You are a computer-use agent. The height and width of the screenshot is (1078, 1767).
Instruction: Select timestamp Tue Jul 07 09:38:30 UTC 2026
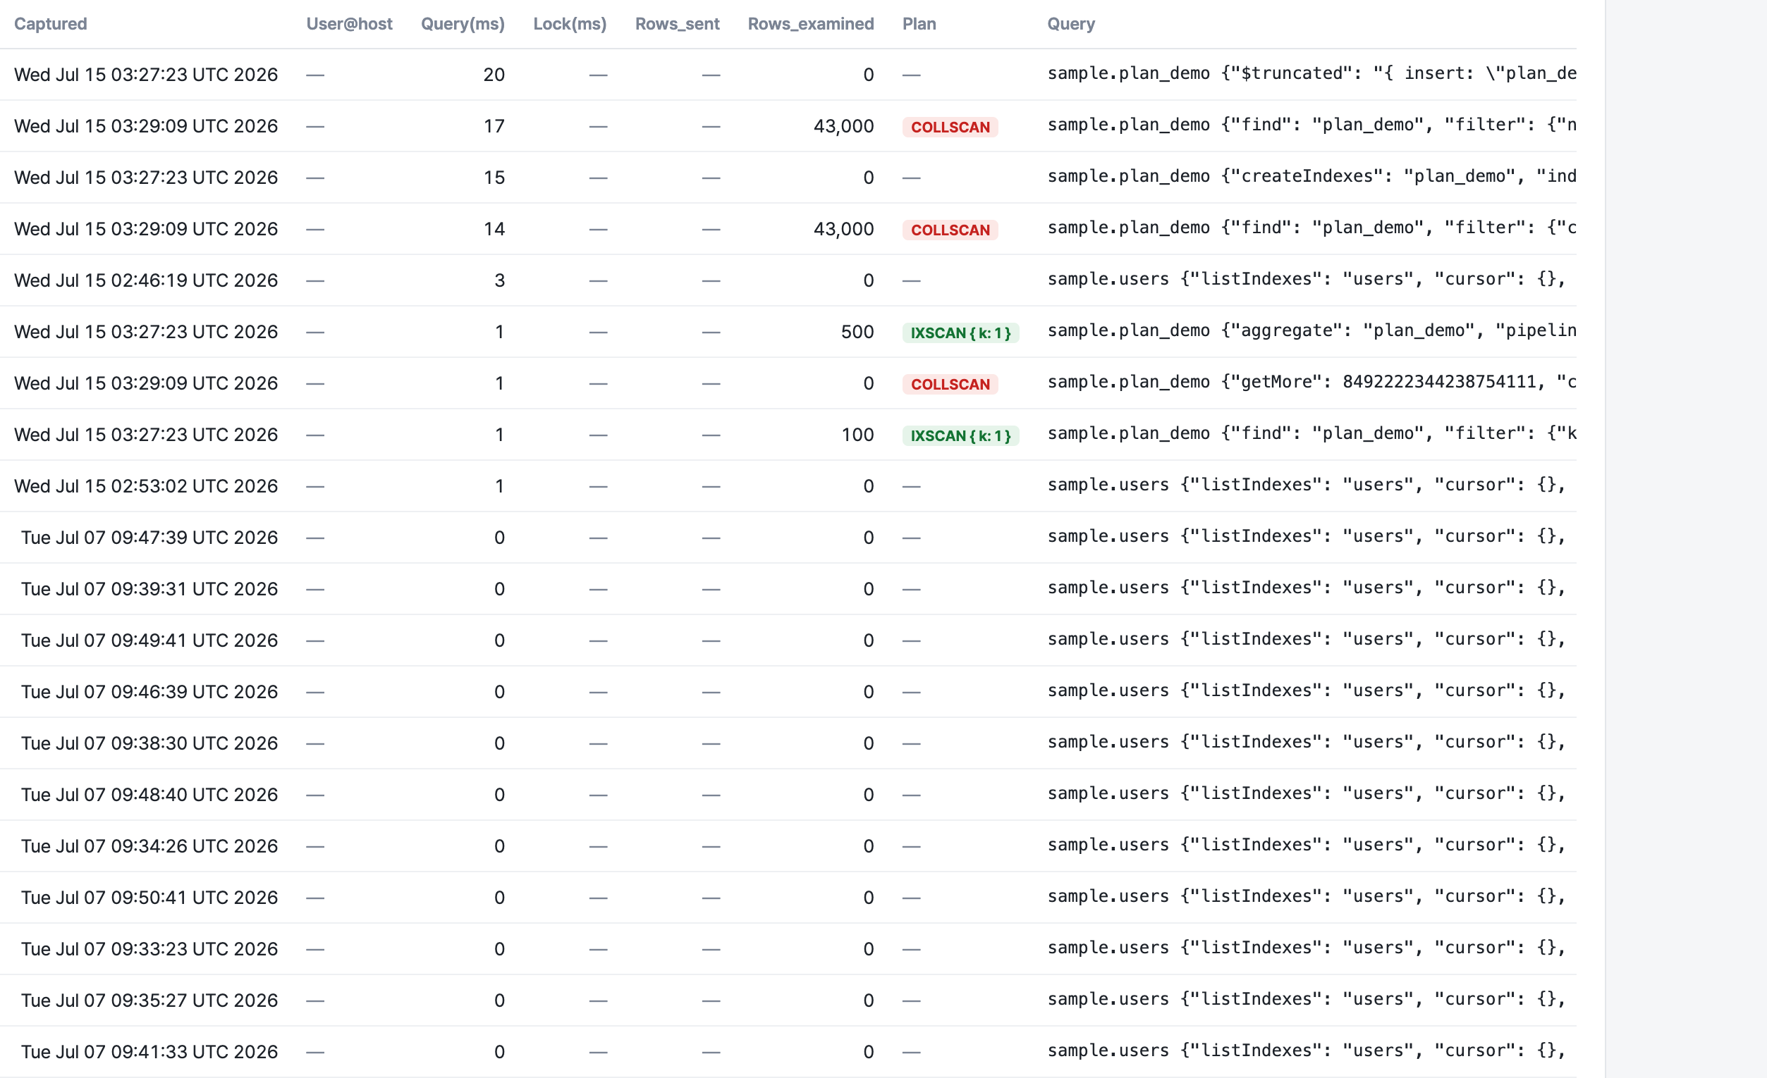pos(149,743)
